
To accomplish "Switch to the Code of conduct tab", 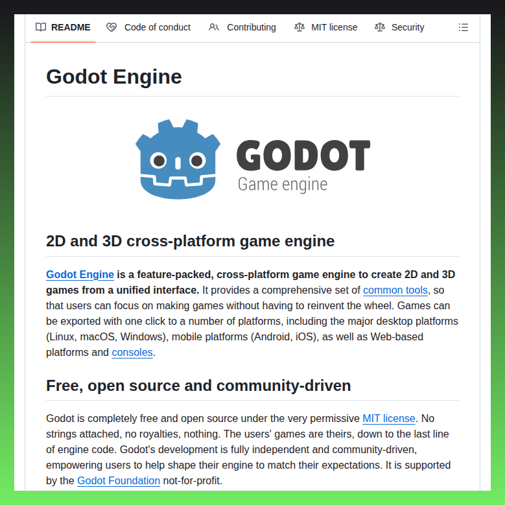I will (148, 28).
